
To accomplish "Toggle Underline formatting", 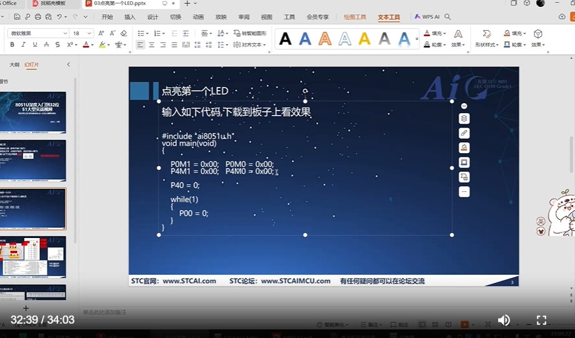I will (35, 45).
